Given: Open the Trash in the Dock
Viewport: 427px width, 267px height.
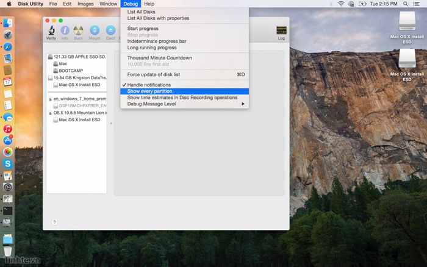Looking at the screenshot, I should [x=7, y=251].
